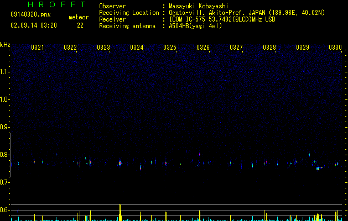Click observer name Masayuki Kobayashi
This screenshot has height=221, width=348.
click(199, 6)
